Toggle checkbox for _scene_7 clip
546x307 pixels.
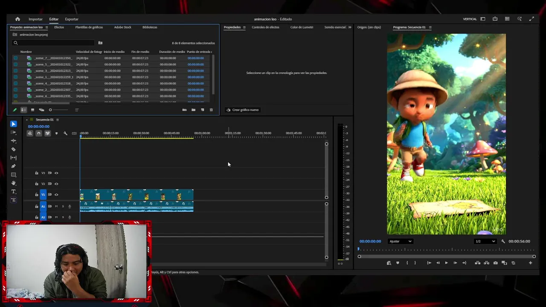pyautogui.click(x=16, y=58)
